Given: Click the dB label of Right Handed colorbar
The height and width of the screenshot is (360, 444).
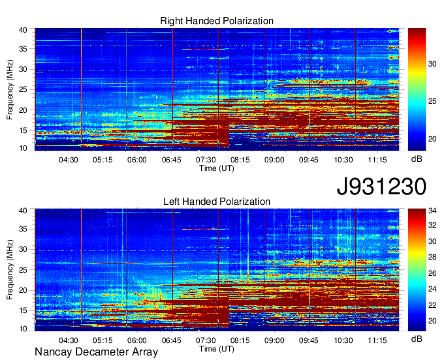Looking at the screenshot, I should [x=417, y=159].
